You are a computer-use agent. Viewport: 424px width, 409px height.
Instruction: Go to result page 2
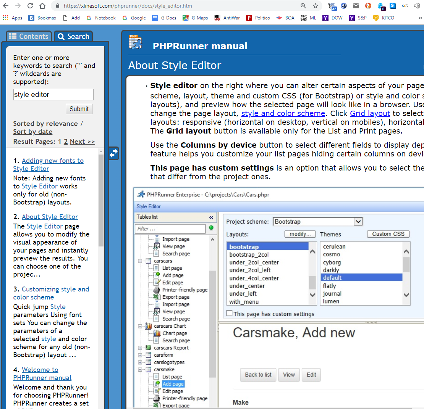(66, 142)
